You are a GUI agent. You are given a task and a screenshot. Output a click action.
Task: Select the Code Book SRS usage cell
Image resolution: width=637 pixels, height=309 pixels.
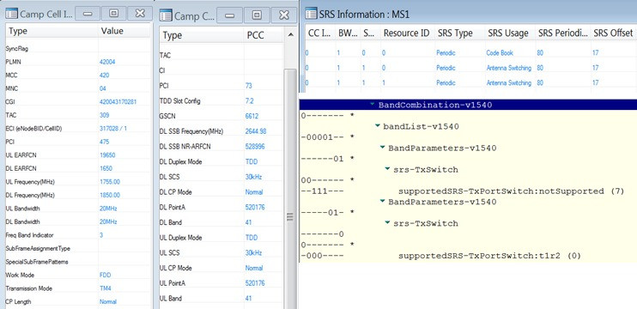tap(500, 52)
